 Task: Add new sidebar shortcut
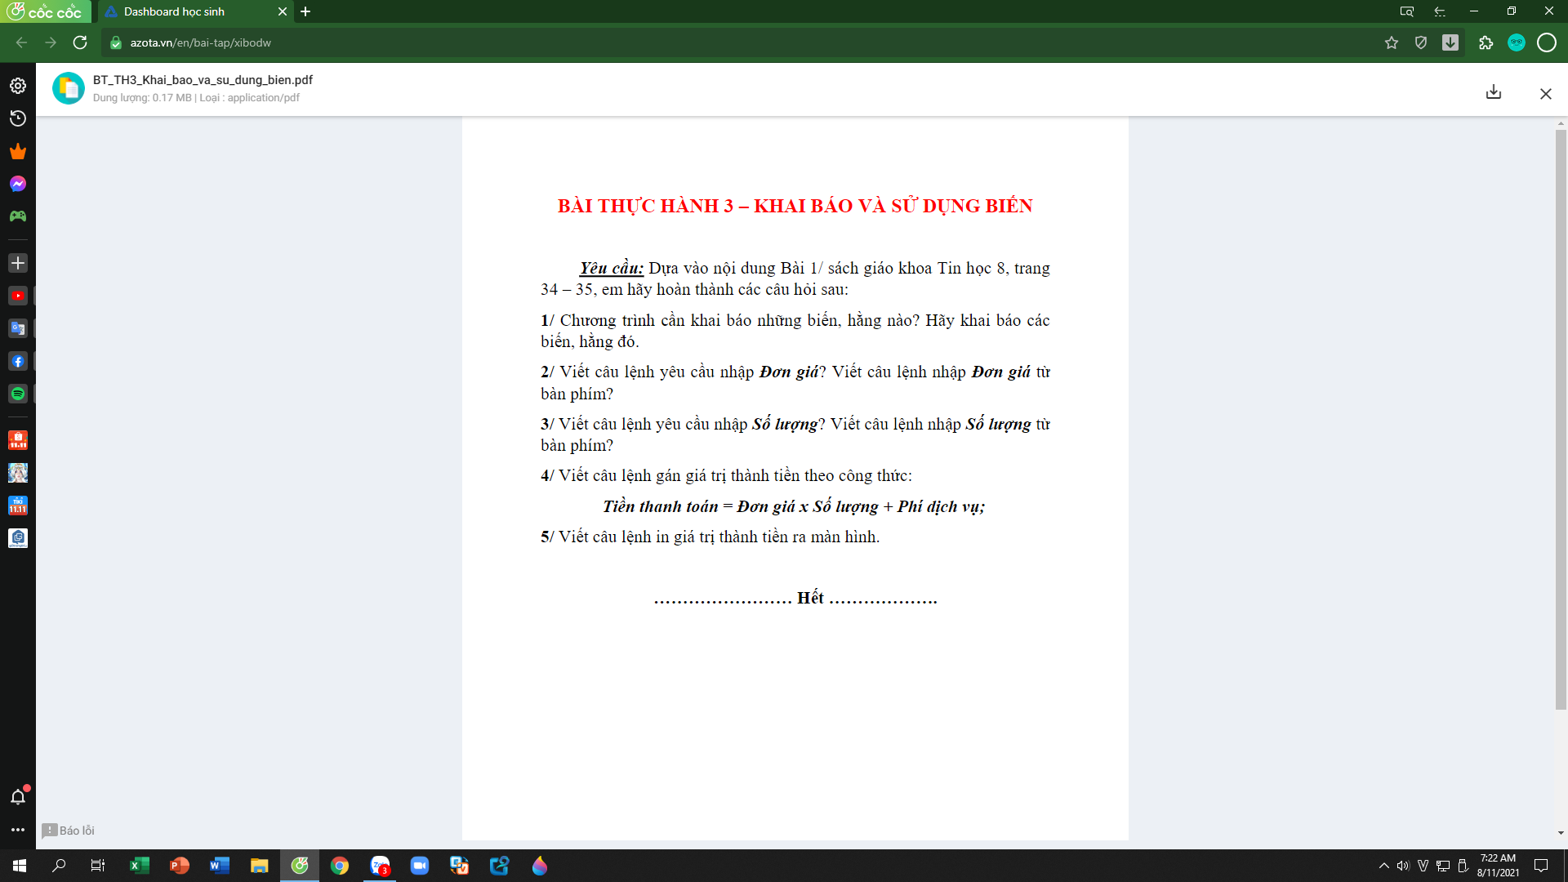[18, 263]
